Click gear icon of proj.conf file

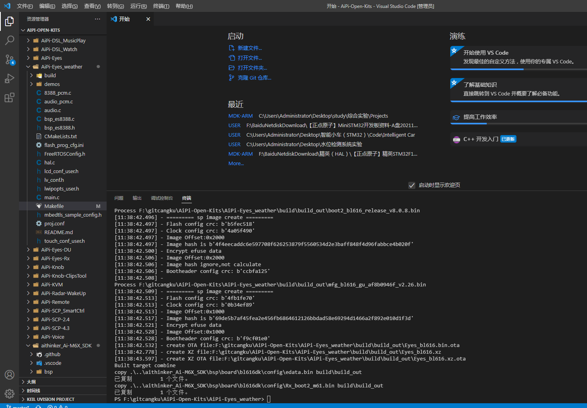point(39,223)
